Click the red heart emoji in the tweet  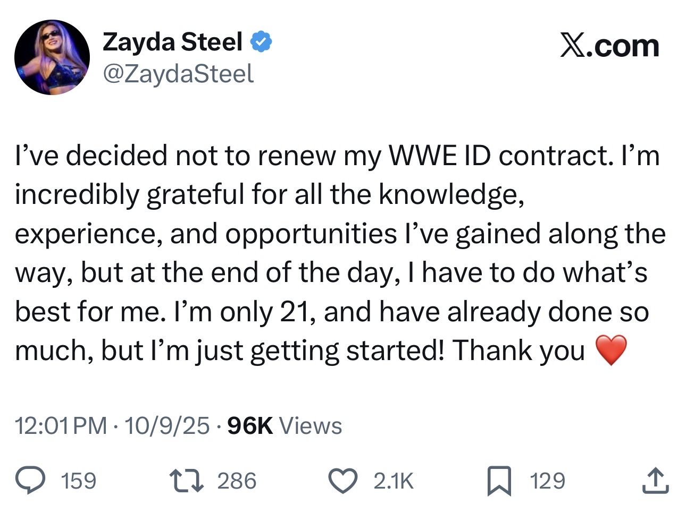tap(611, 350)
